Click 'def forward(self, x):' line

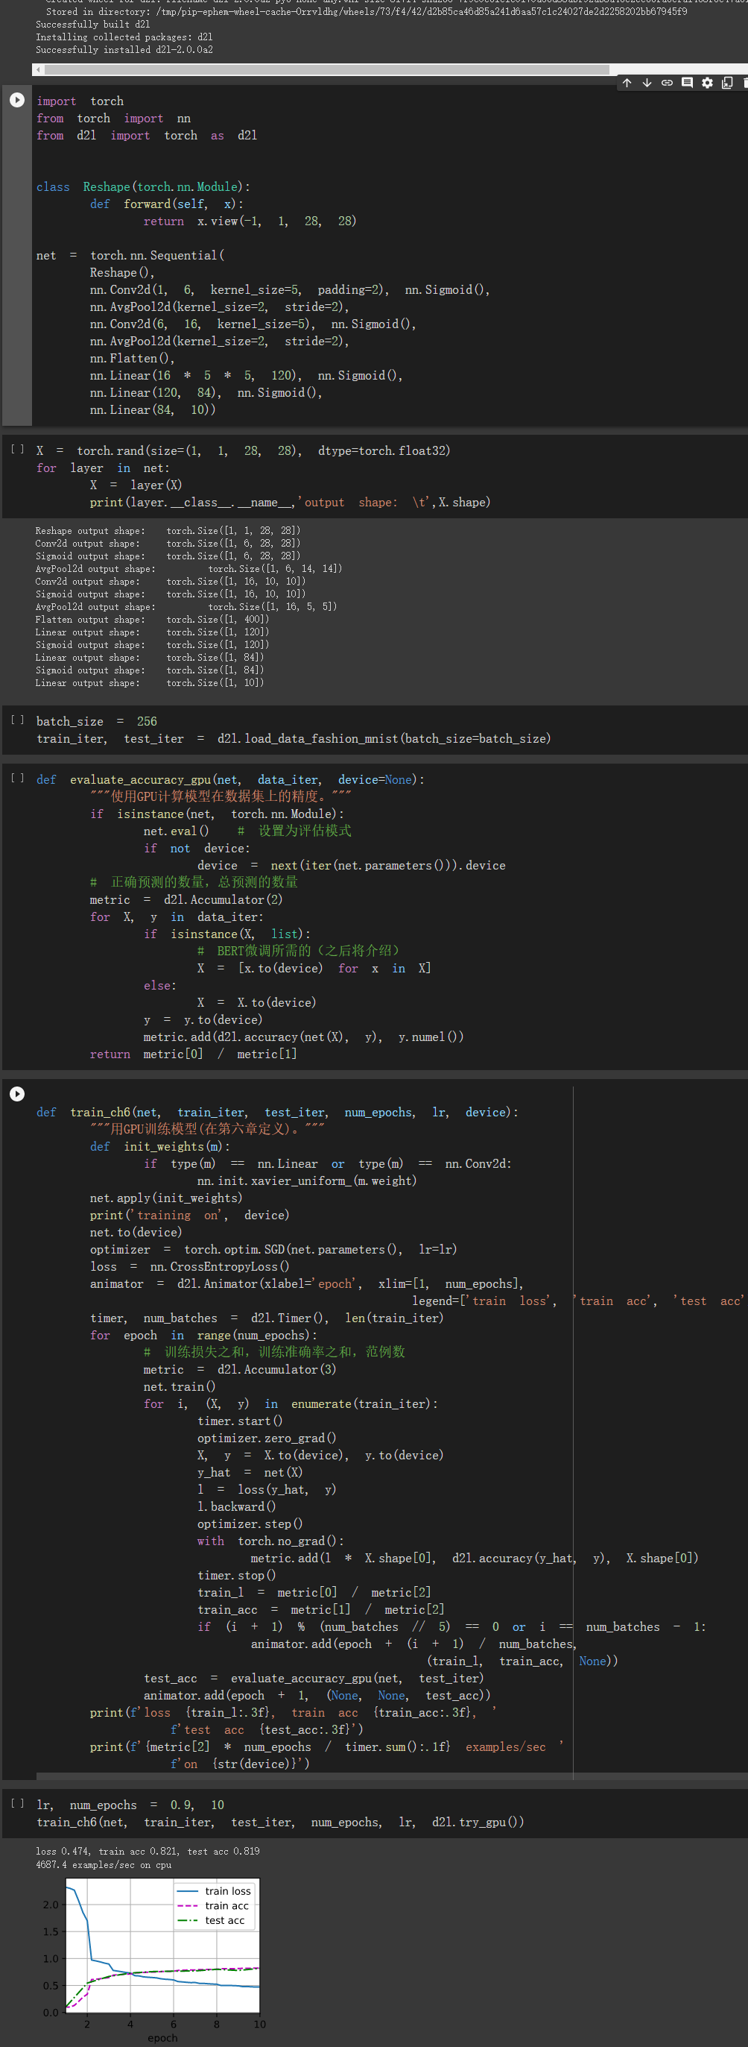[x=167, y=204]
